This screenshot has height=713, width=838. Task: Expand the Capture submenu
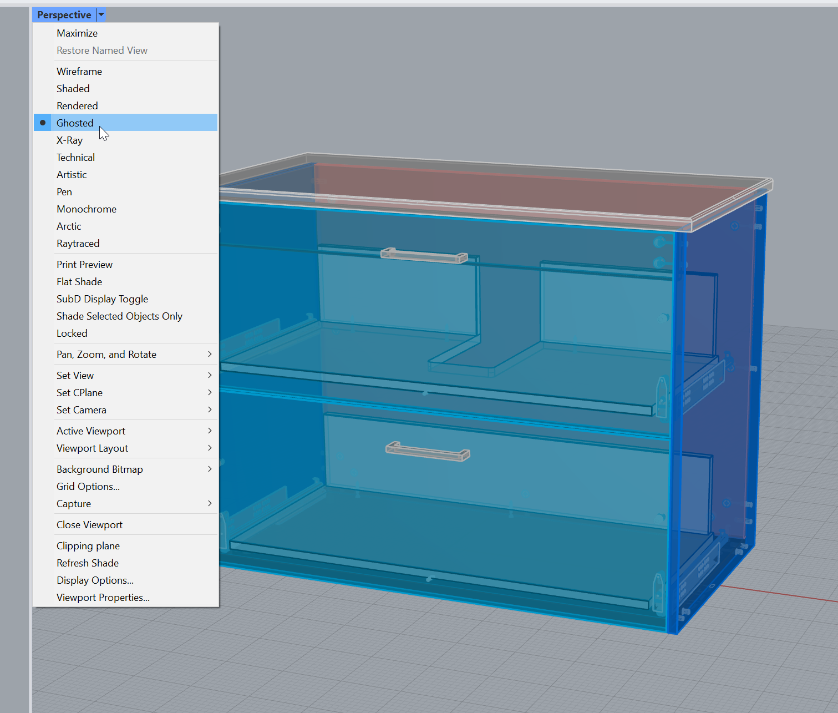point(74,504)
